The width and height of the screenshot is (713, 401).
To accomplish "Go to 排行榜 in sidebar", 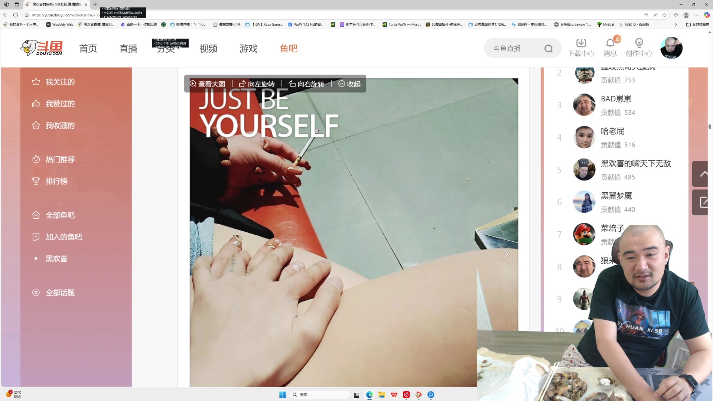I will click(56, 181).
